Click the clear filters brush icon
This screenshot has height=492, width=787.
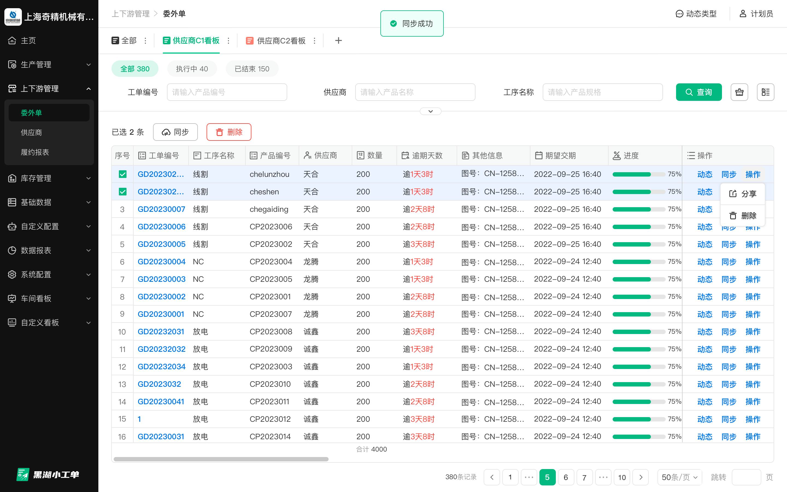point(739,92)
